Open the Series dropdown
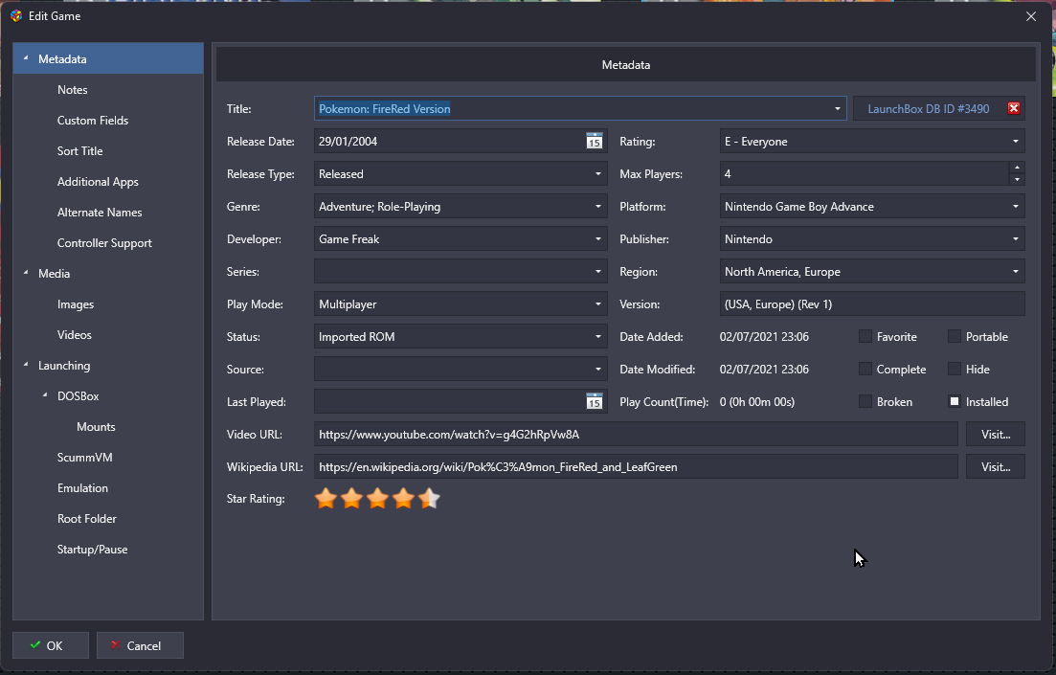This screenshot has width=1056, height=675. [x=598, y=272]
